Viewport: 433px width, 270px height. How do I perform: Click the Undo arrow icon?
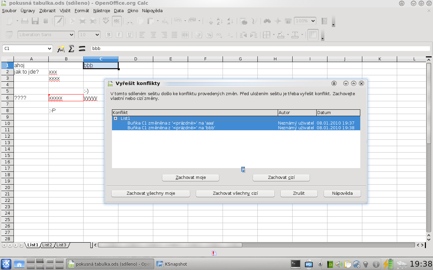178,21
